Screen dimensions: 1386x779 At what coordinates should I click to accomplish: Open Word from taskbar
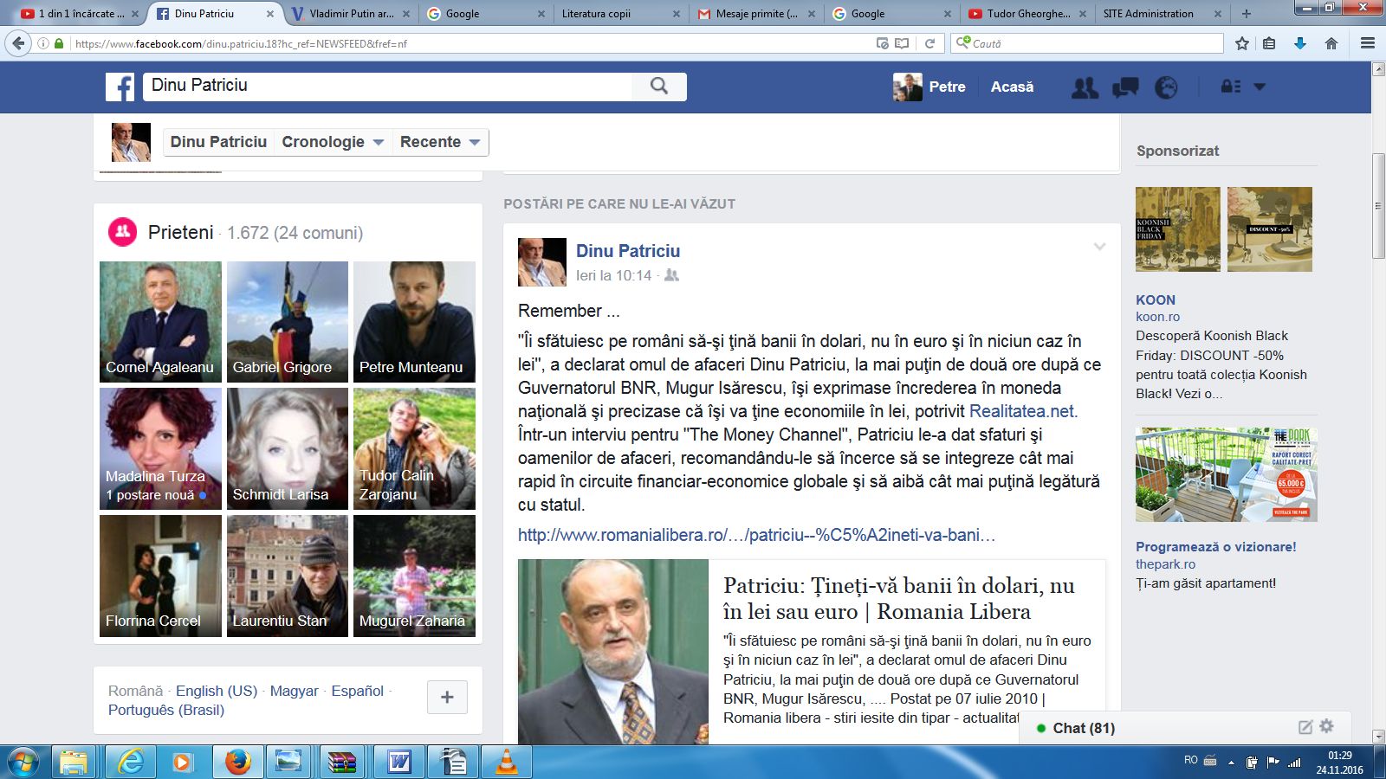click(x=399, y=763)
